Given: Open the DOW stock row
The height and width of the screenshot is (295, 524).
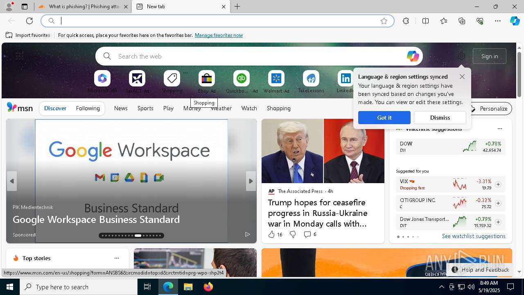Looking at the screenshot, I should tap(450, 147).
